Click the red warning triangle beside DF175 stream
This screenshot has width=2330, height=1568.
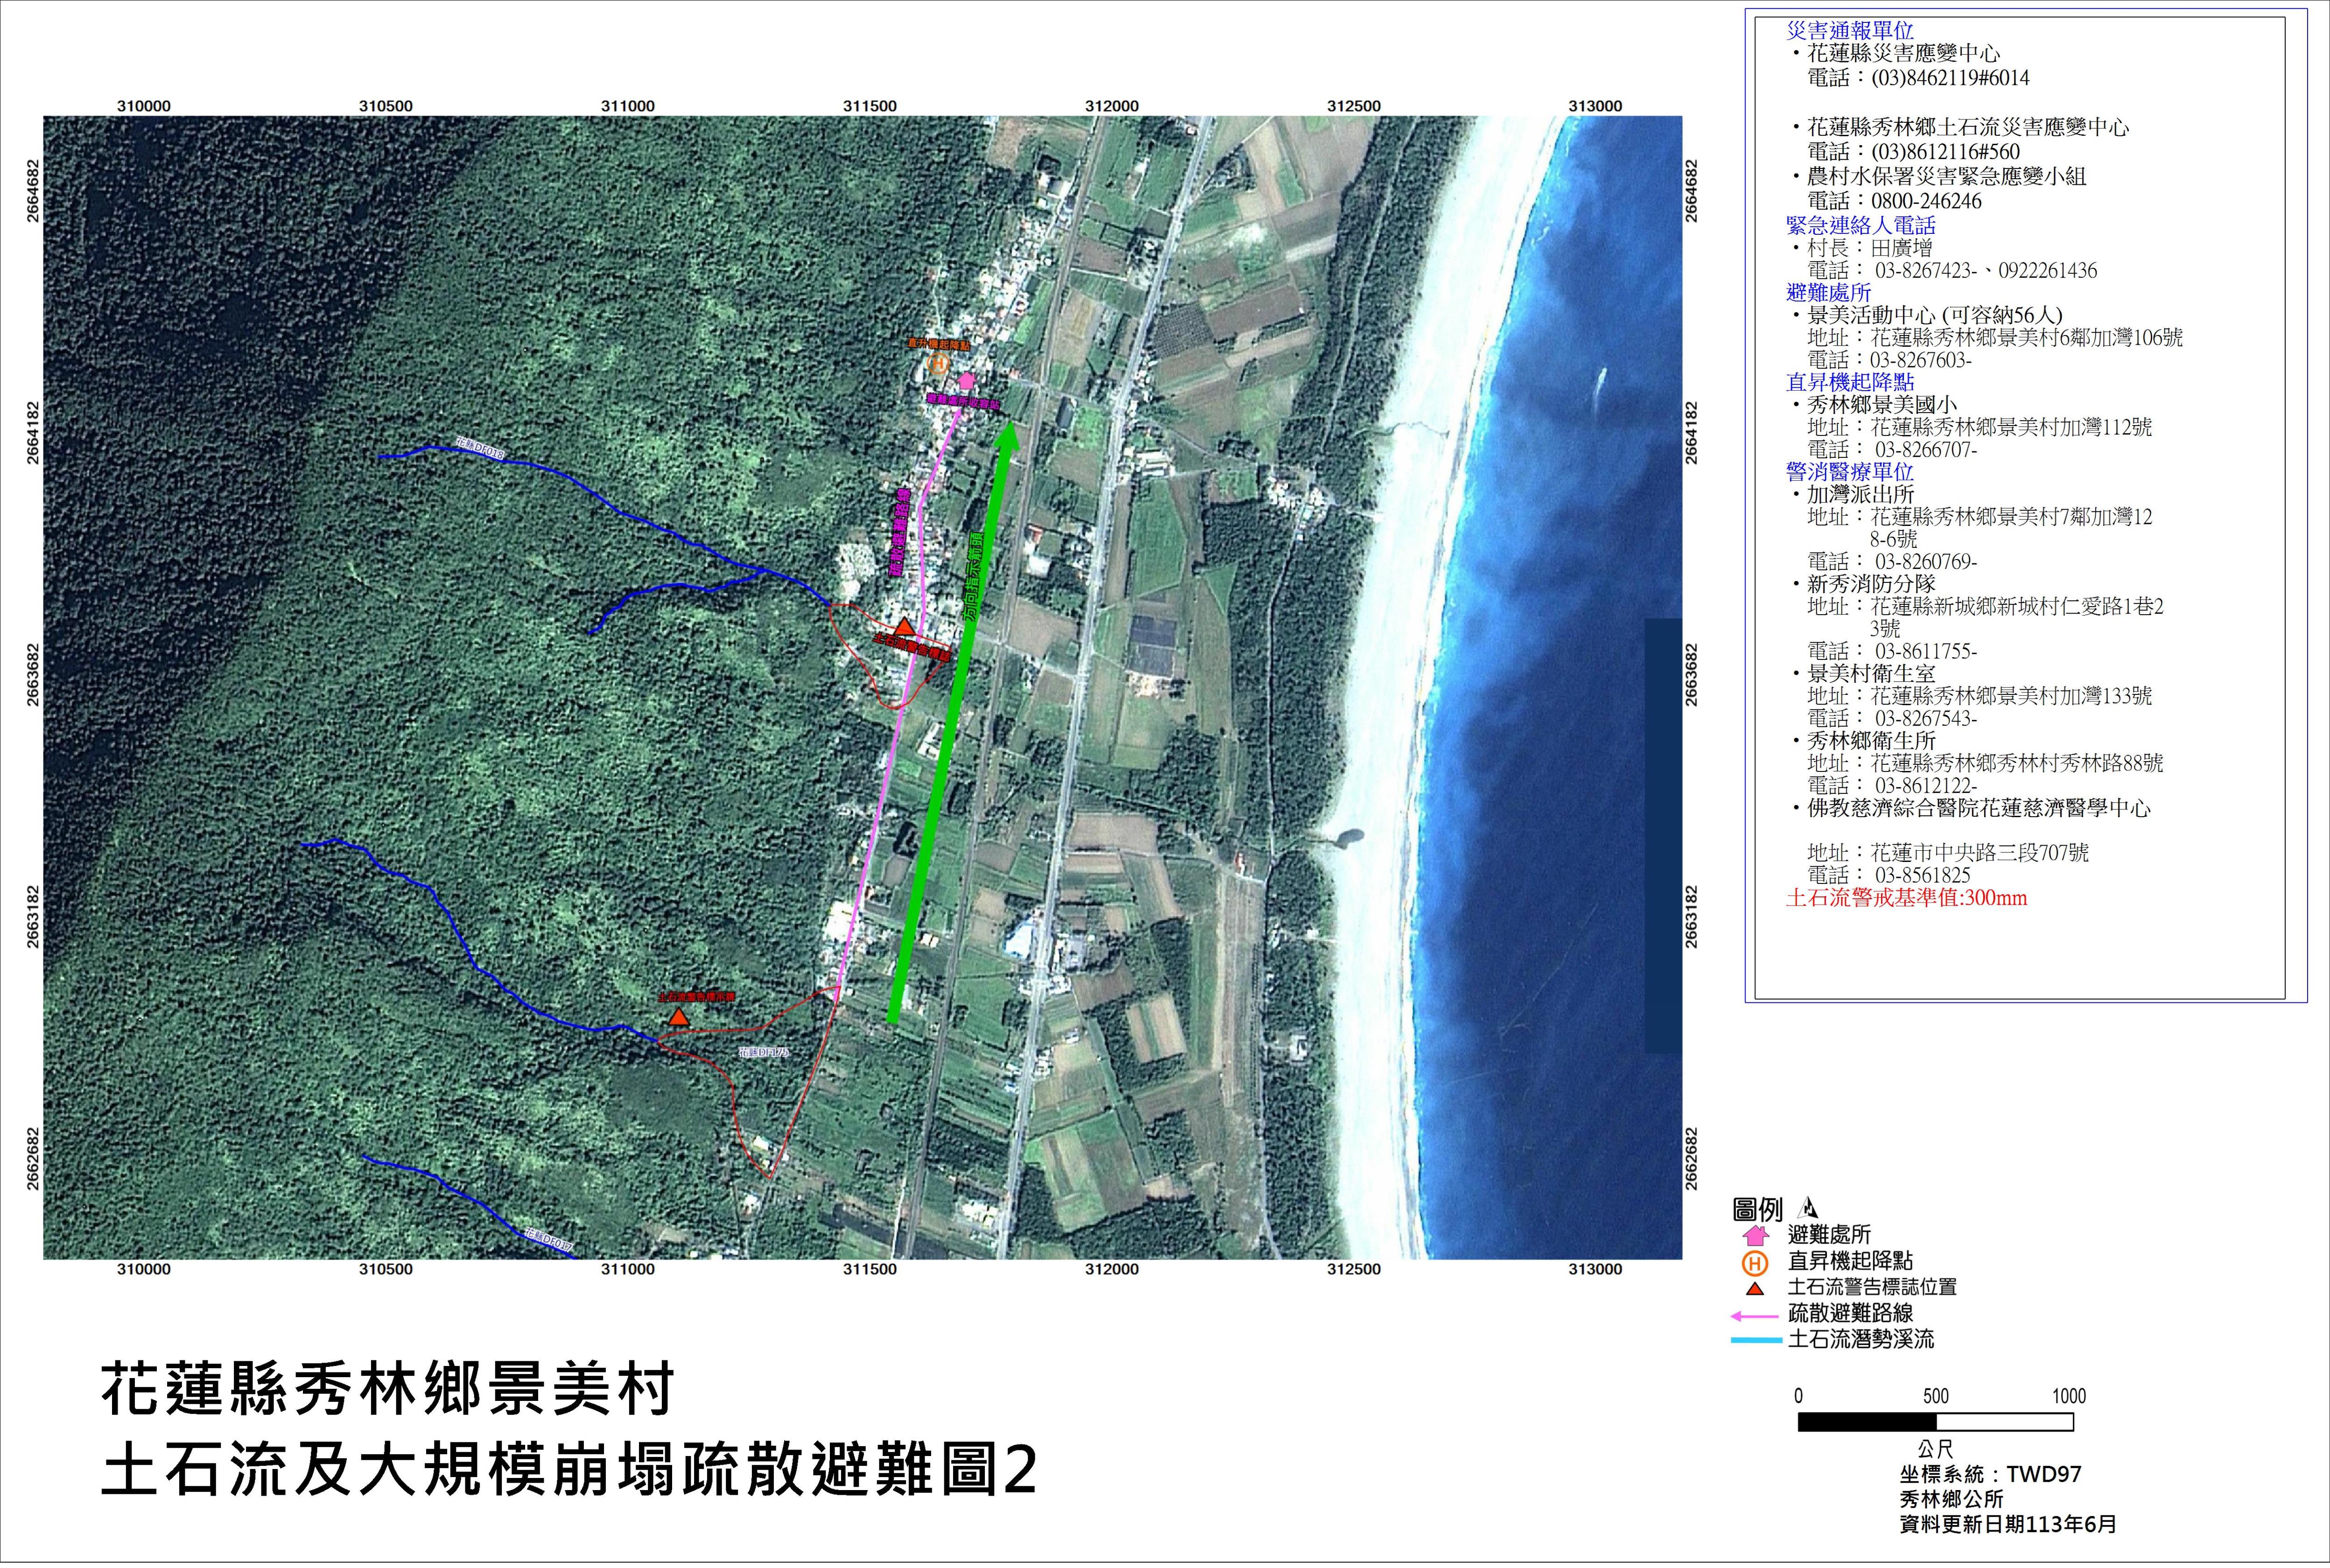click(x=678, y=1018)
